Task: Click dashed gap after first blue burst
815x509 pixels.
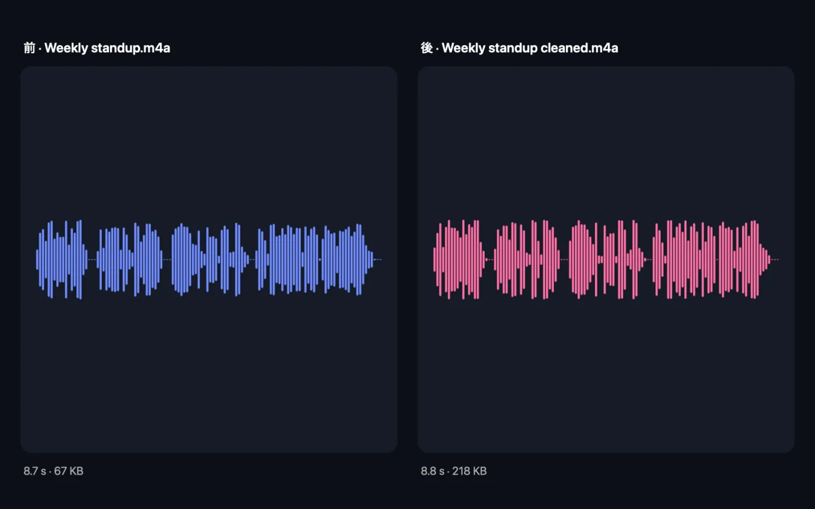Action: pyautogui.click(x=92, y=259)
